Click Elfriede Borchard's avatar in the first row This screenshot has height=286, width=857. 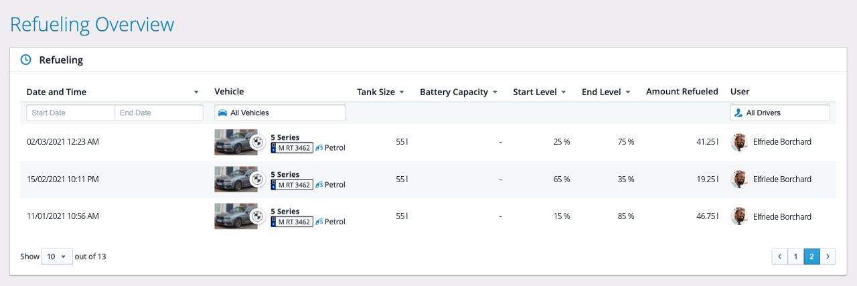coord(739,142)
